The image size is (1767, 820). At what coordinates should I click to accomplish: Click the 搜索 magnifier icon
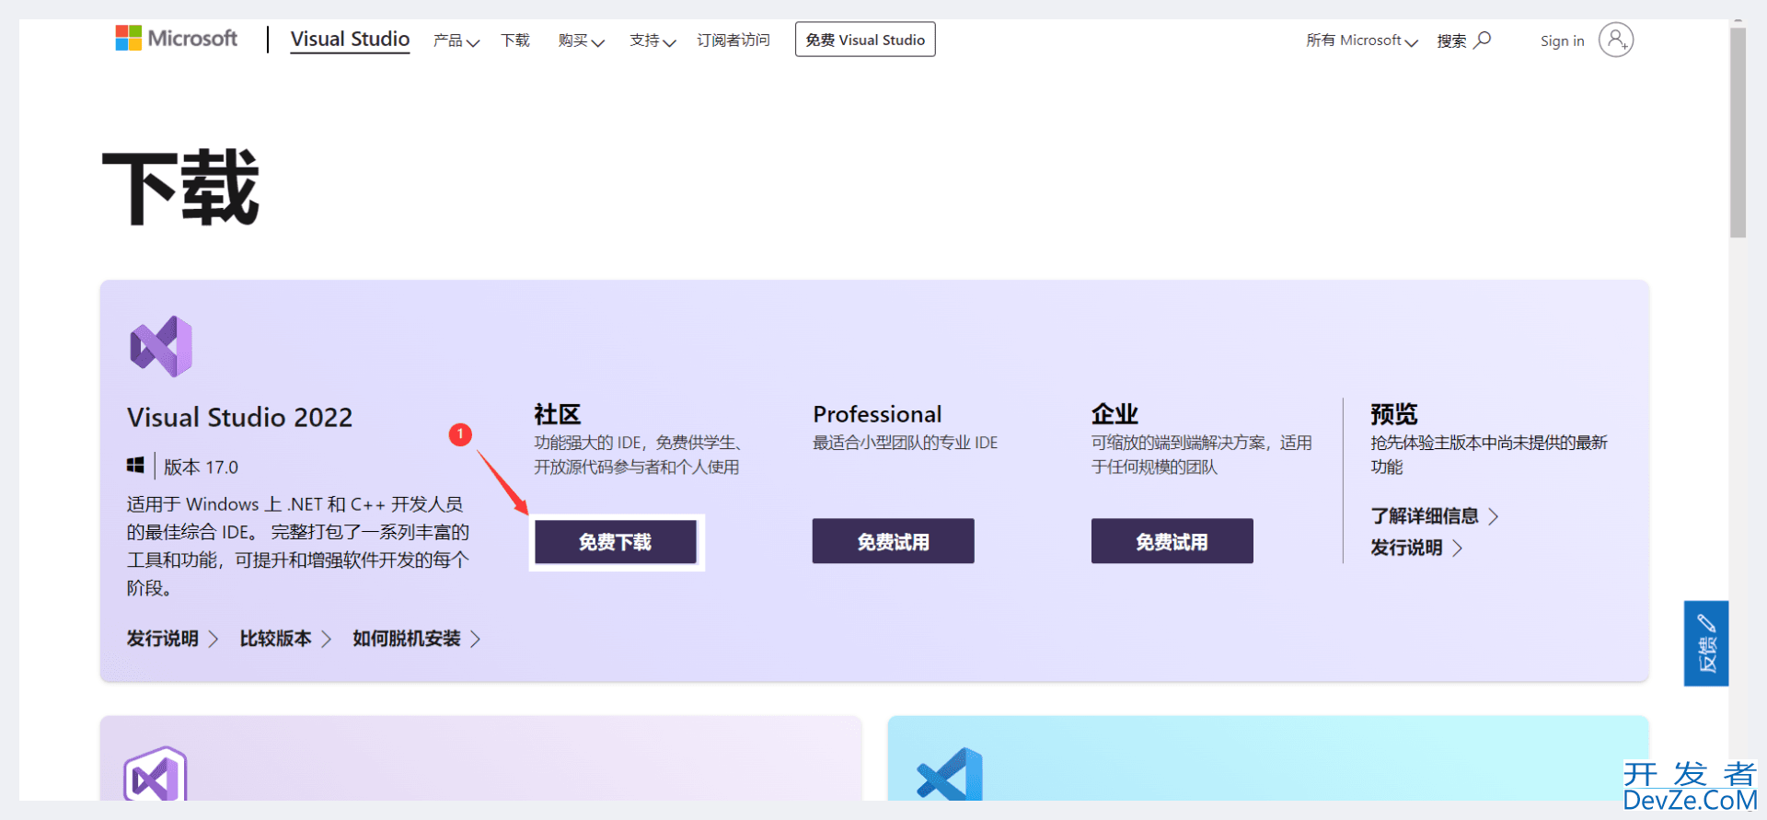pos(1483,40)
